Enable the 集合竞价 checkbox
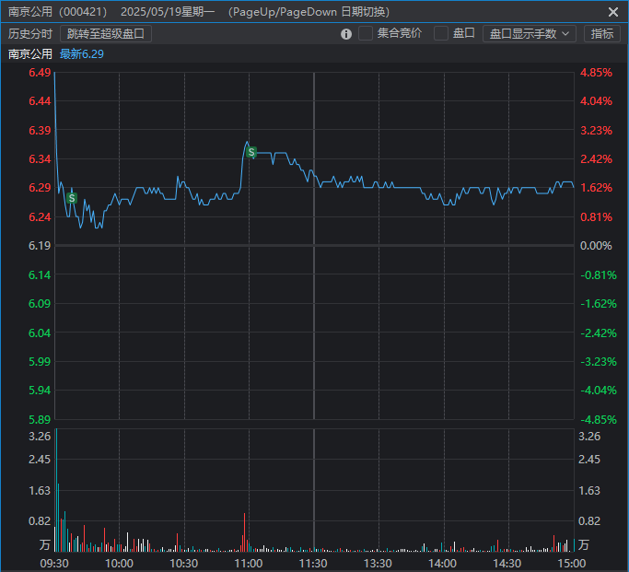 [x=366, y=33]
